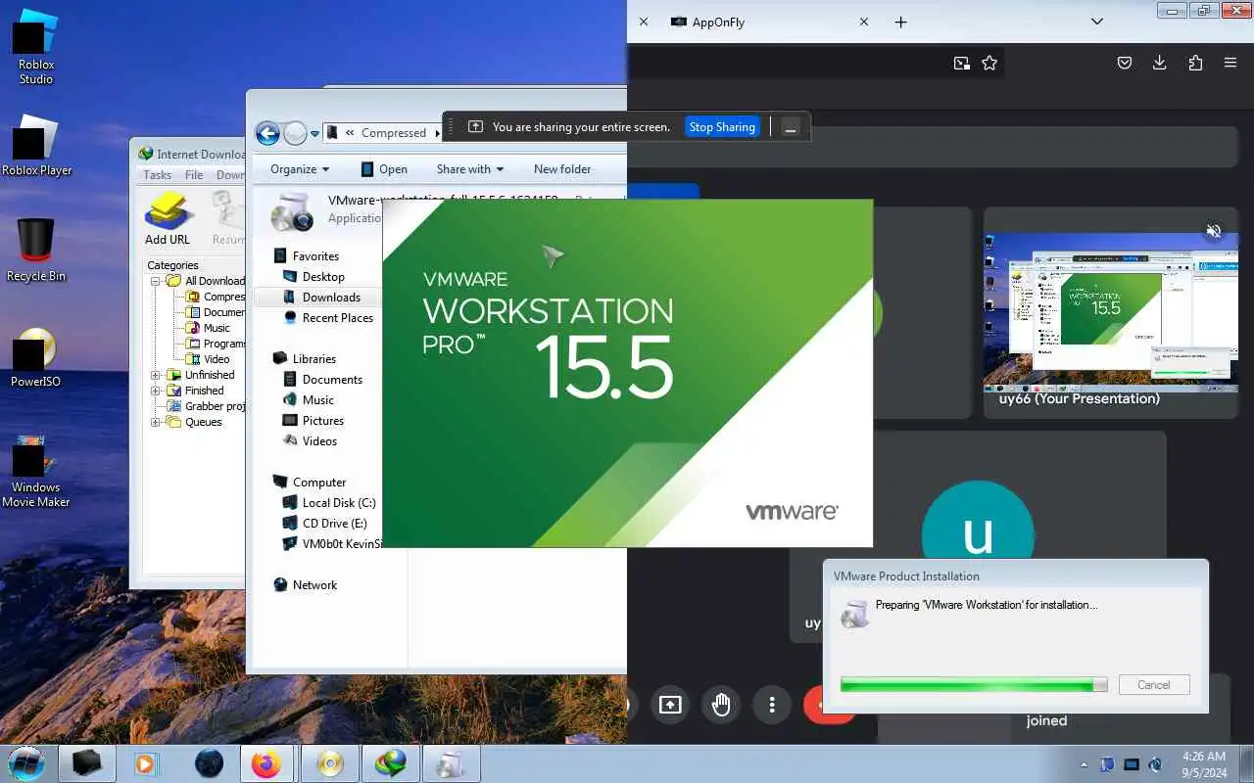Open the Roblox Player desktop shortcut
The image size is (1254, 783).
point(36,145)
